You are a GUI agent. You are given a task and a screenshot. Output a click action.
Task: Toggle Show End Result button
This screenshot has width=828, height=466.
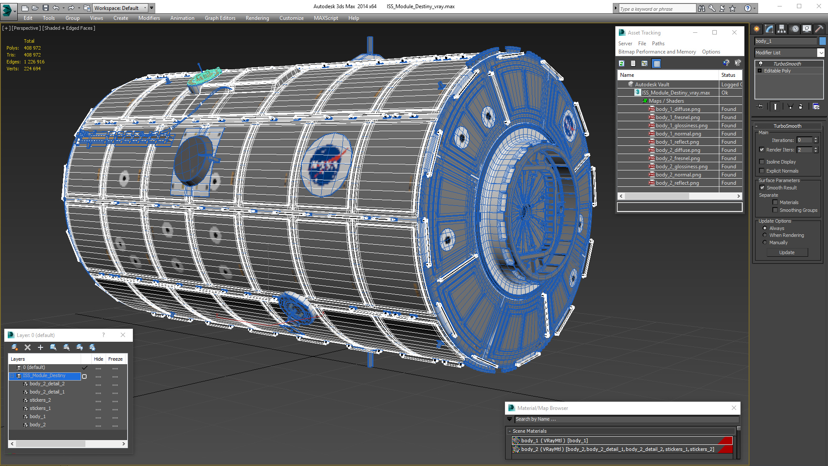tap(775, 106)
